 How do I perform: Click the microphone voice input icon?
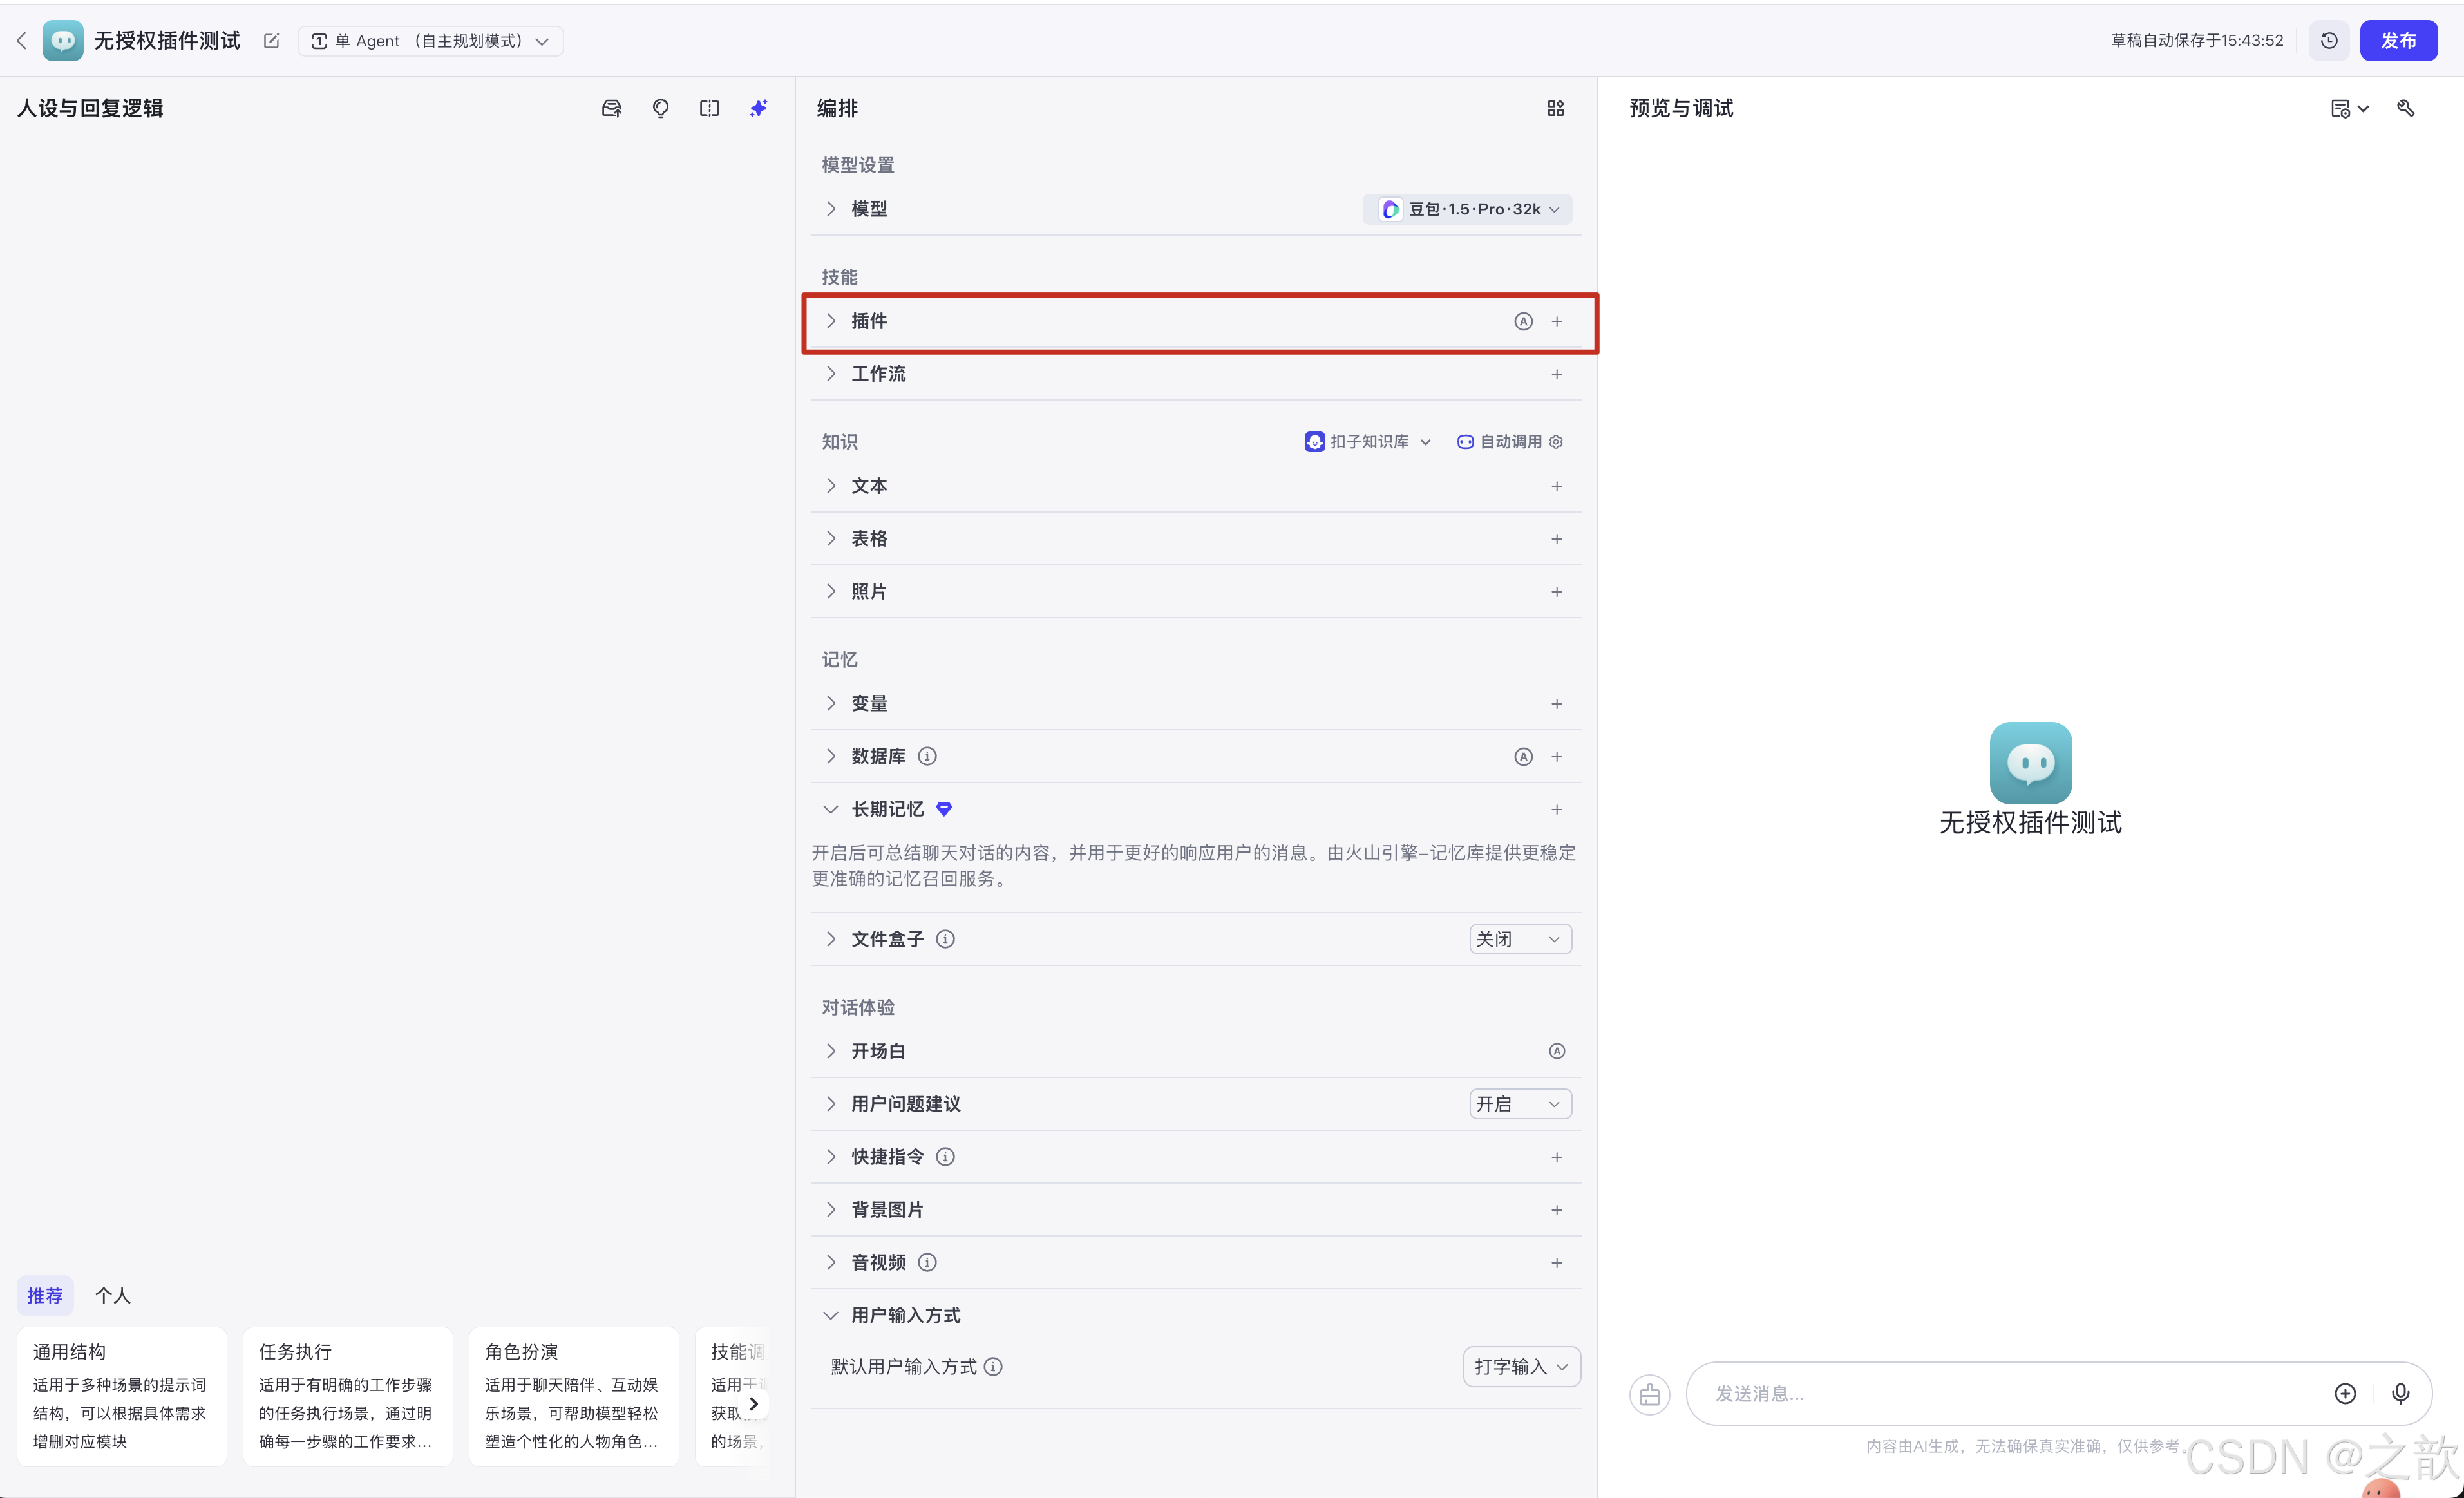click(2400, 1393)
